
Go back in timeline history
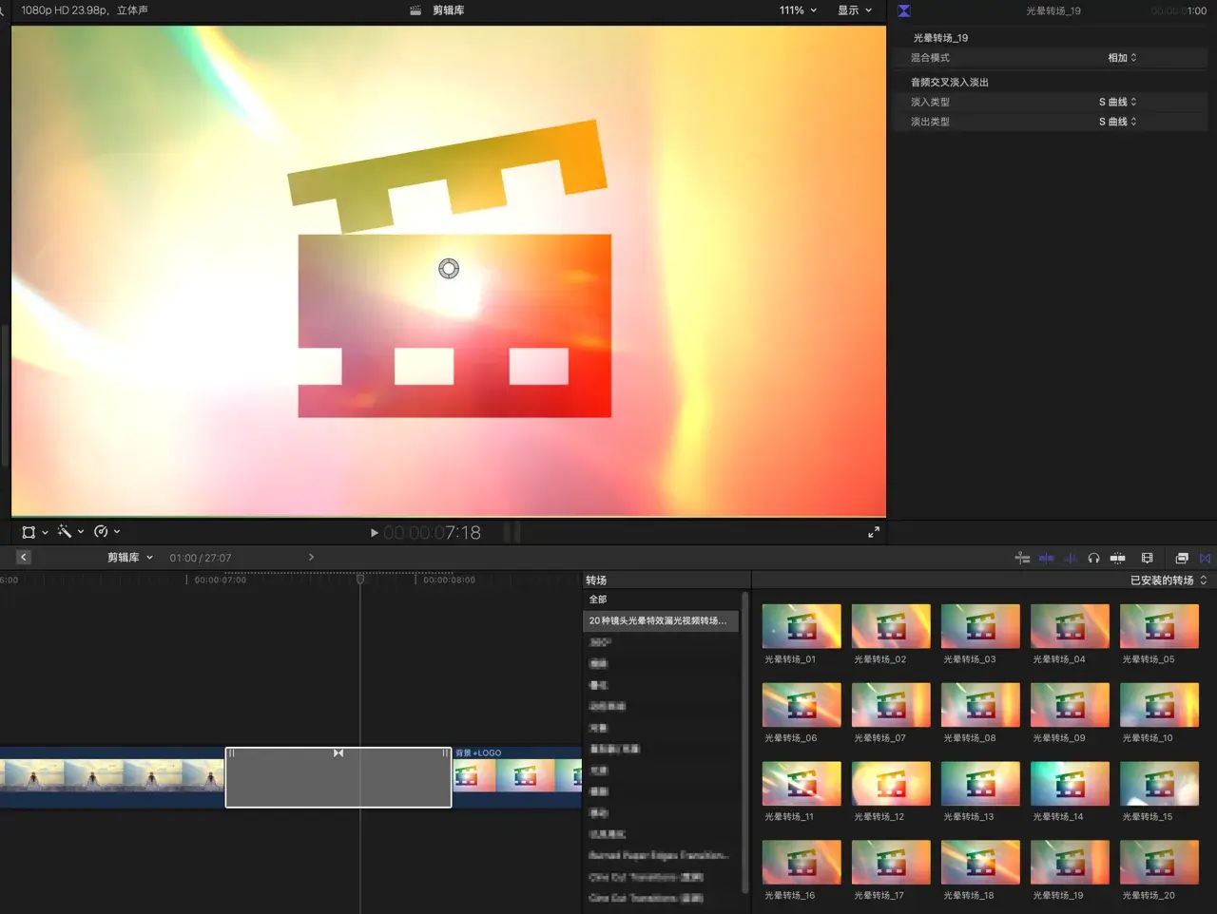coord(24,558)
